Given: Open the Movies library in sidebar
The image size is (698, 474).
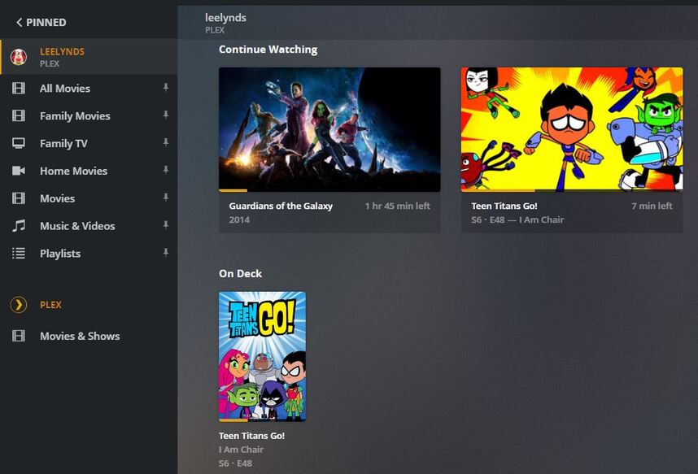Looking at the screenshot, I should tap(89, 198).
